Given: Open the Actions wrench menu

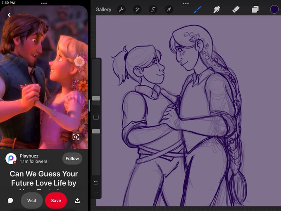Looking at the screenshot, I should click(121, 10).
